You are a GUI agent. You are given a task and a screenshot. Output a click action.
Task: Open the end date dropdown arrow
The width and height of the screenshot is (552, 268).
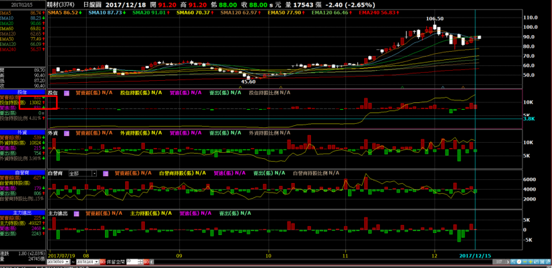pos(97,262)
